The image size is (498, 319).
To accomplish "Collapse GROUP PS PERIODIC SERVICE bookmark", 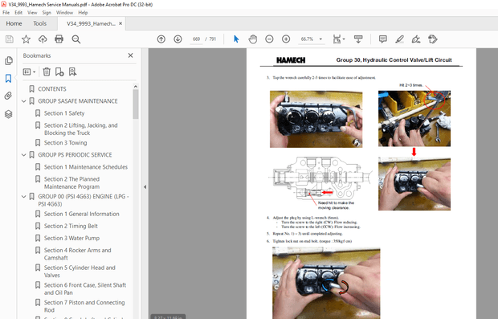I will point(24,155).
